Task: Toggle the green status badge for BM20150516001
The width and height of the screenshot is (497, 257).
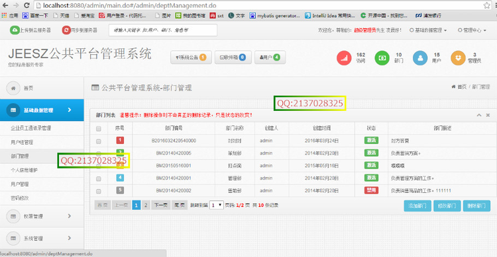Action: (371, 165)
